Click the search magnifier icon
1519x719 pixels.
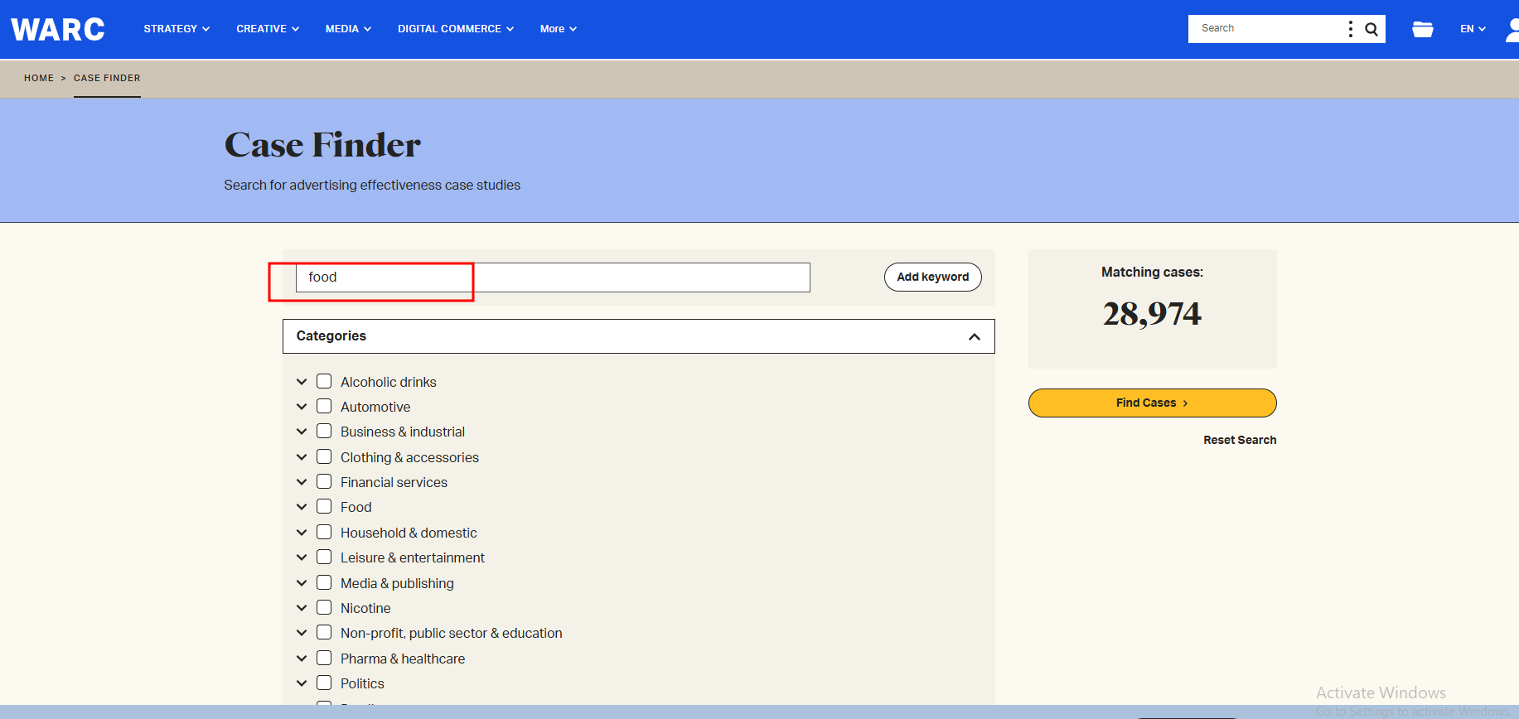1371,29
